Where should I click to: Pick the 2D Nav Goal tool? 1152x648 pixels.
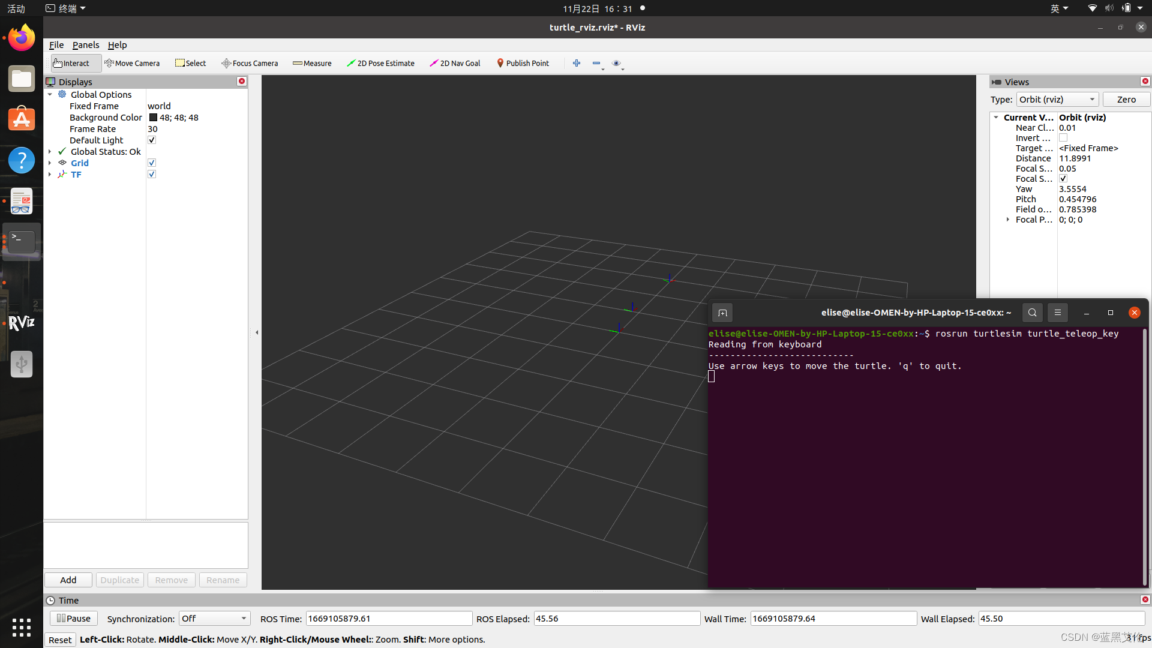[455, 63]
